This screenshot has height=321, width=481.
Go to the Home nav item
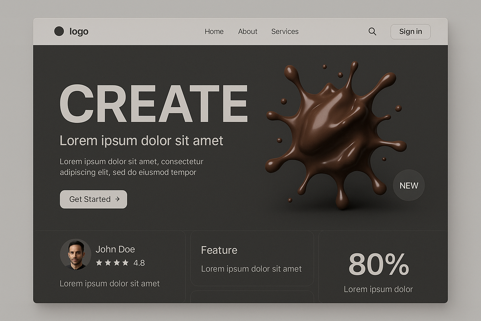pos(214,31)
